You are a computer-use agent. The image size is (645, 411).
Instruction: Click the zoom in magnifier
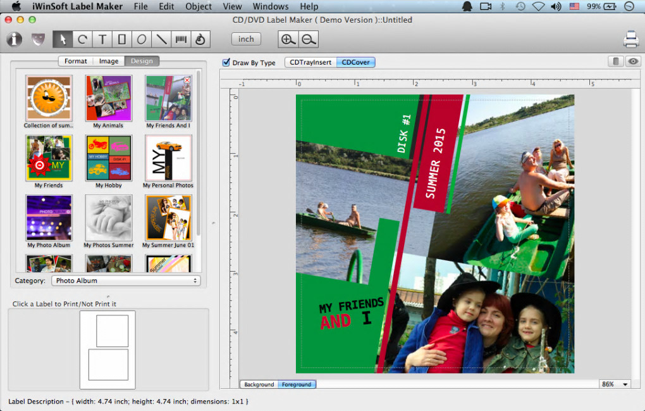288,39
